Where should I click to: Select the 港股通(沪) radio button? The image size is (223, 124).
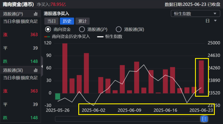(82, 29)
